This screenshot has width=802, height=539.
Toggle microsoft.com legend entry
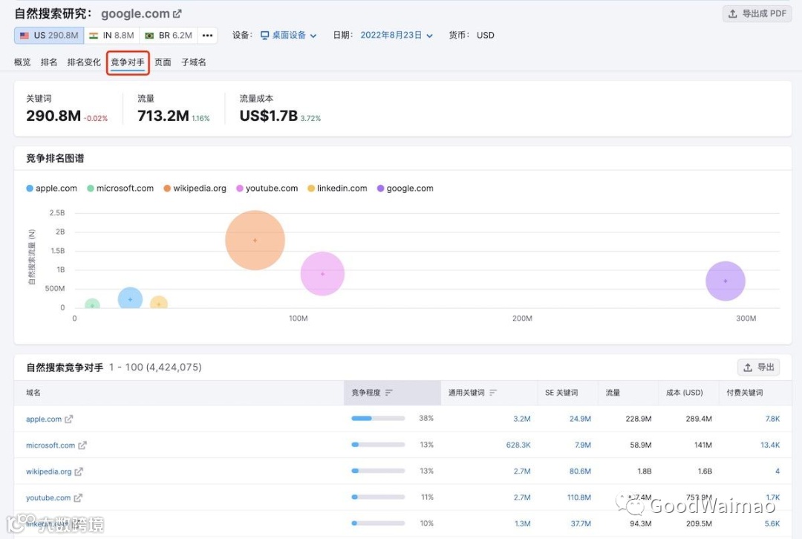[x=120, y=188]
